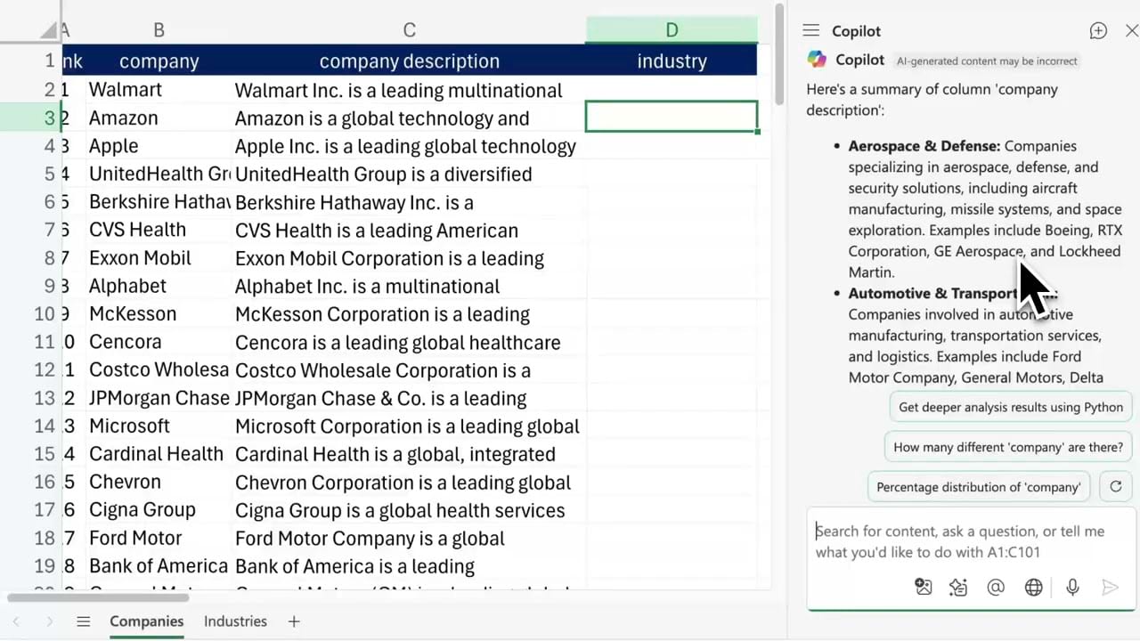Click 'Bank of America is a leading' cell
This screenshot has height=641, width=1140.
pos(409,566)
